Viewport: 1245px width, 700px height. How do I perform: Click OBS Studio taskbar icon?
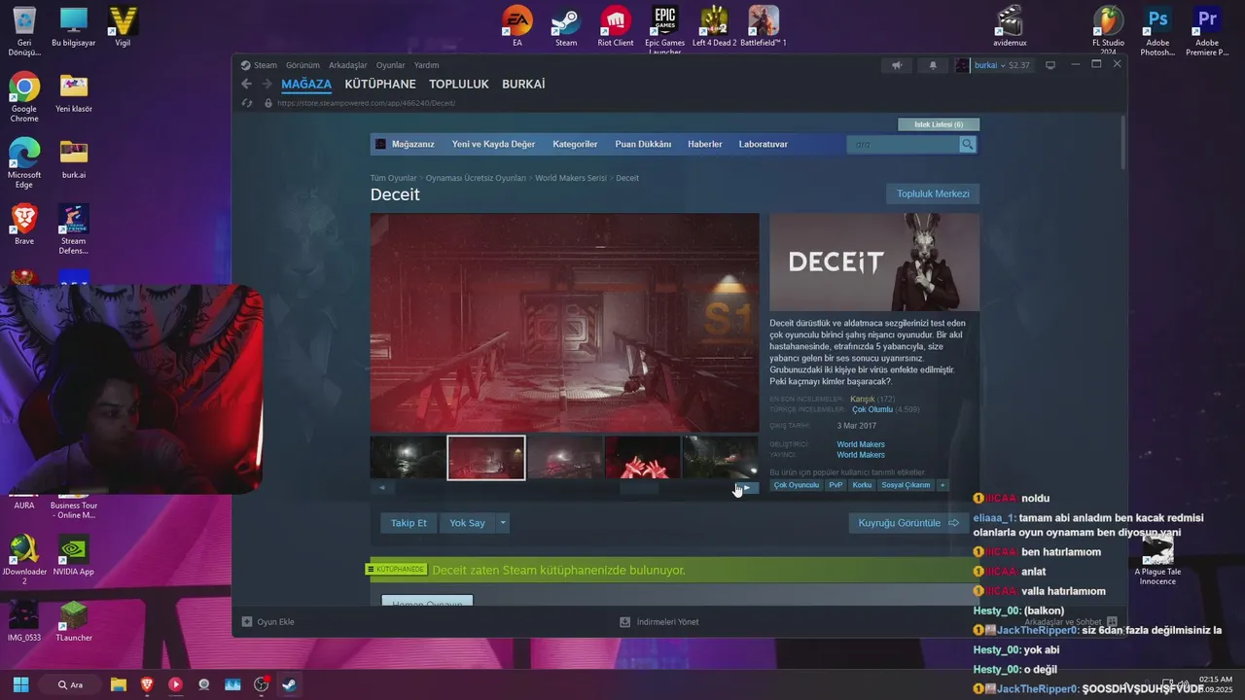tap(262, 684)
